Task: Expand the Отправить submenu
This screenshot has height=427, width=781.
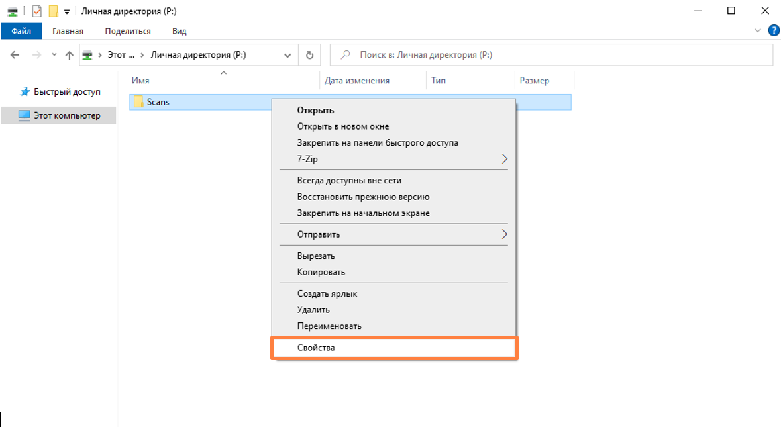Action: [x=504, y=234]
